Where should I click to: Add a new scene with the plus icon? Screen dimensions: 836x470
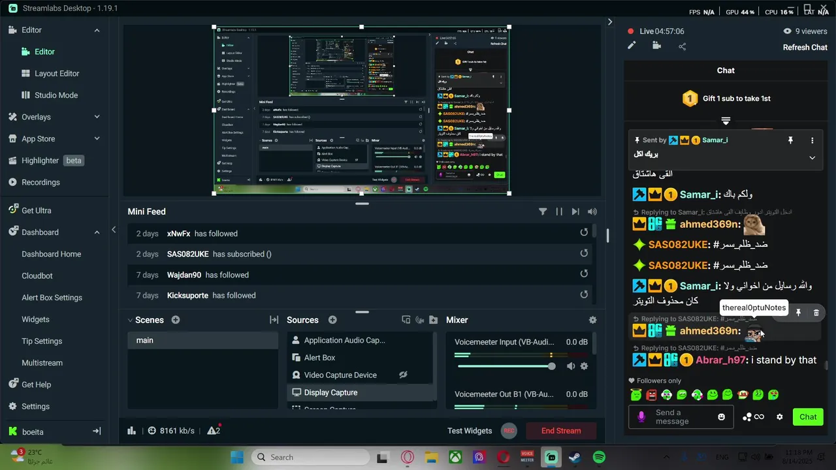click(176, 320)
